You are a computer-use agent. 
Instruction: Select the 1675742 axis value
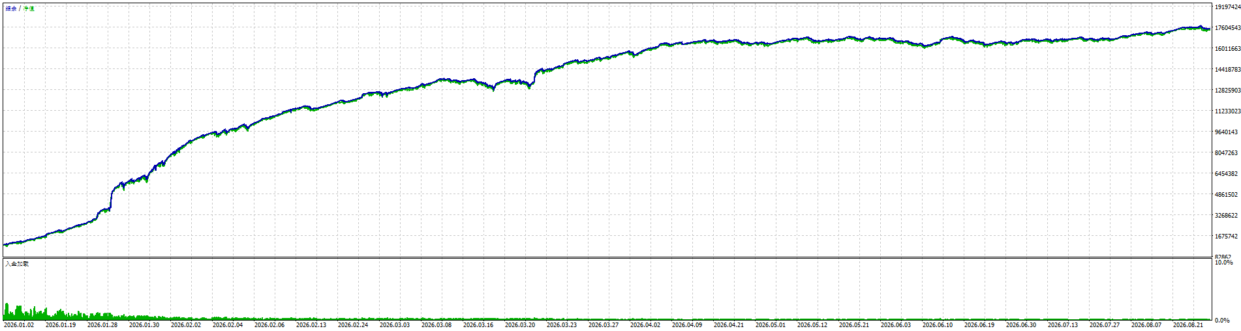(x=1226, y=237)
